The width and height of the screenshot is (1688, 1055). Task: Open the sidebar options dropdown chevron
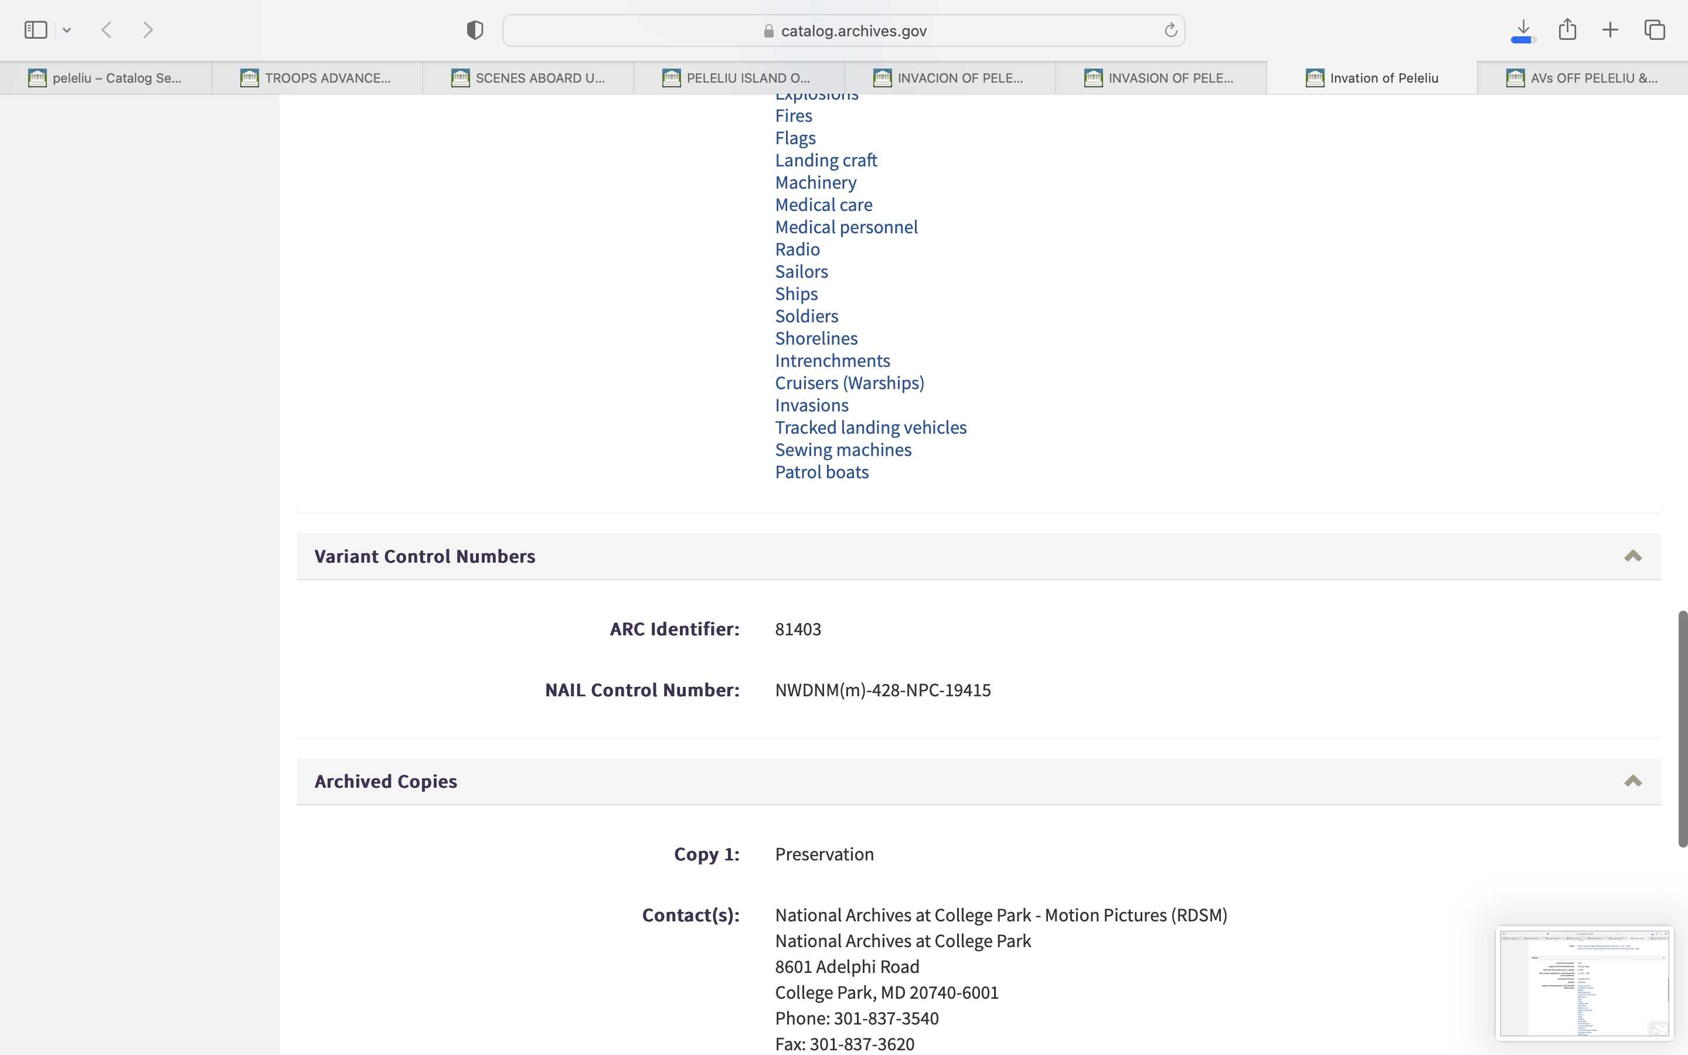(x=67, y=30)
